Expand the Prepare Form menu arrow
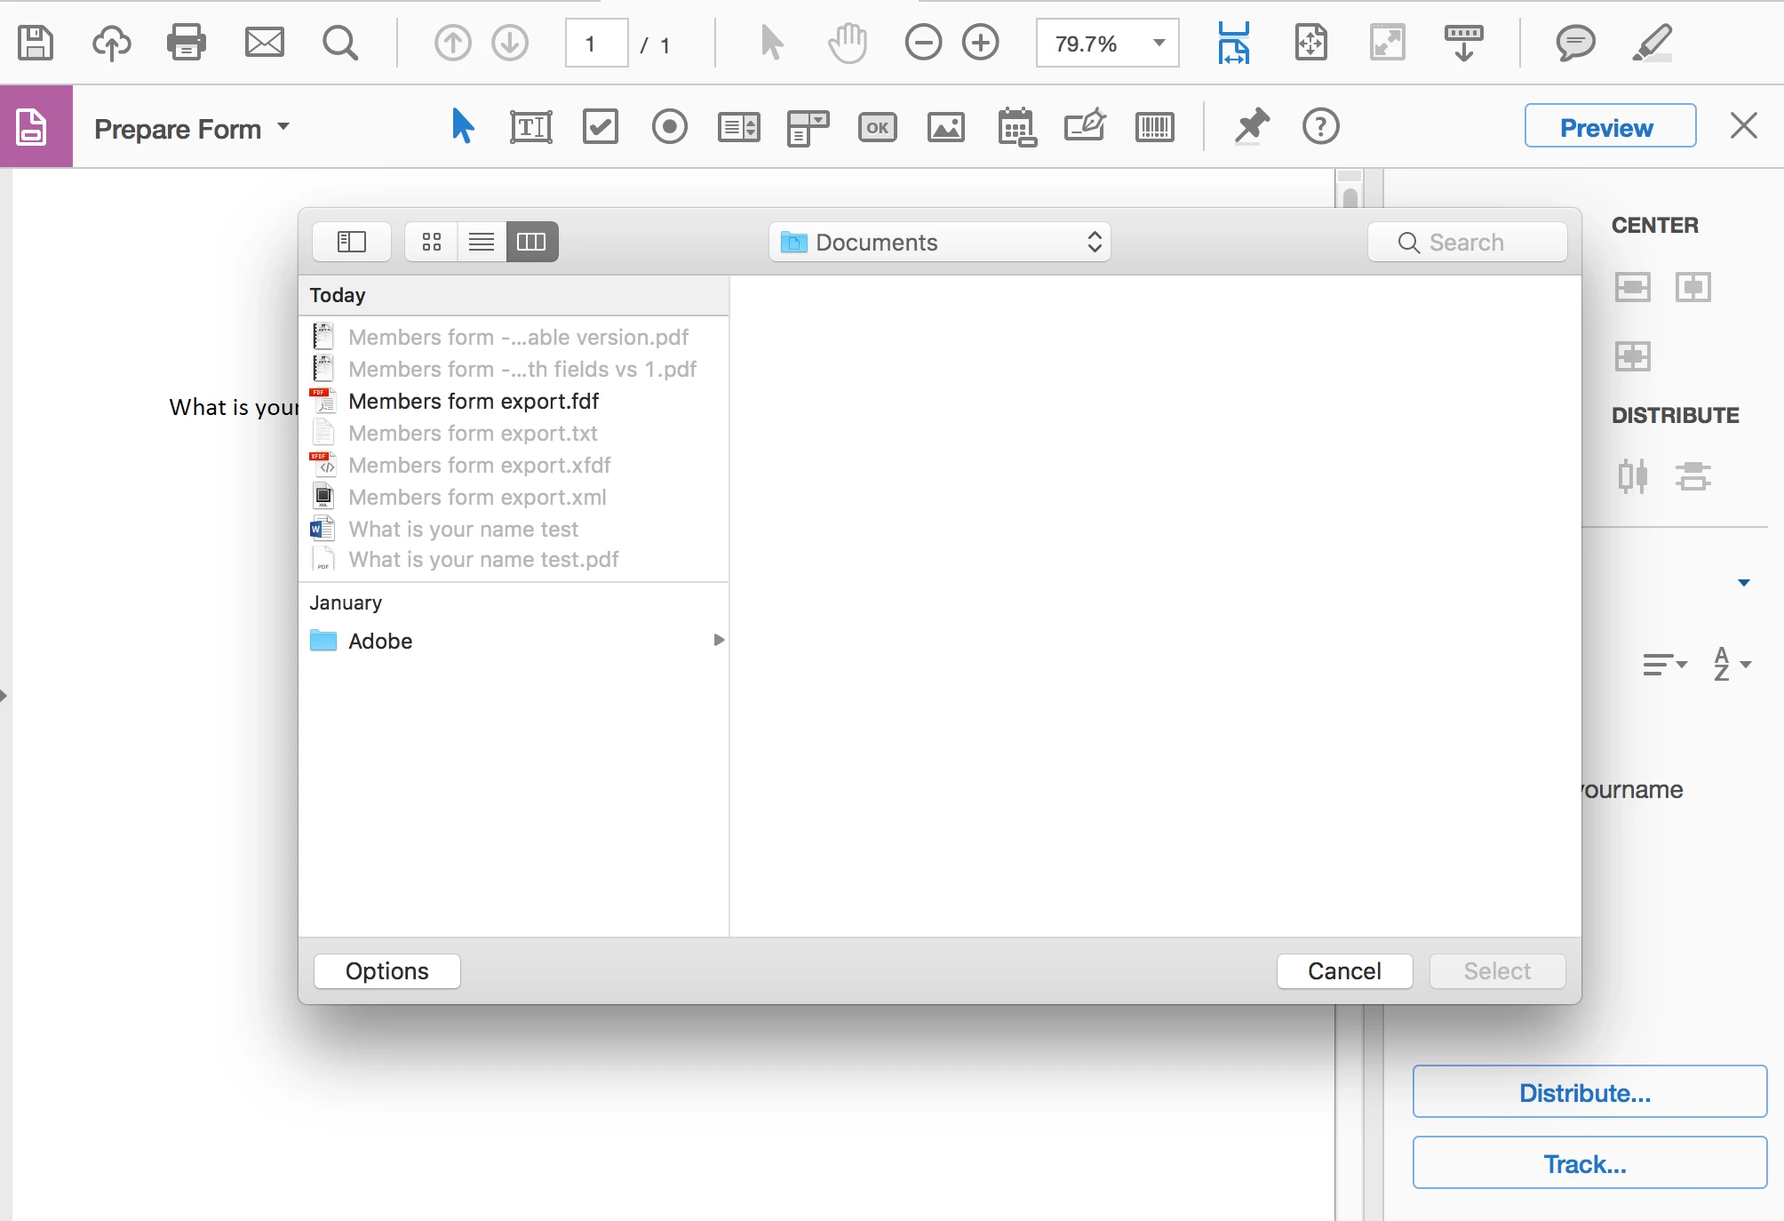This screenshot has height=1221, width=1784. pyautogui.click(x=283, y=127)
